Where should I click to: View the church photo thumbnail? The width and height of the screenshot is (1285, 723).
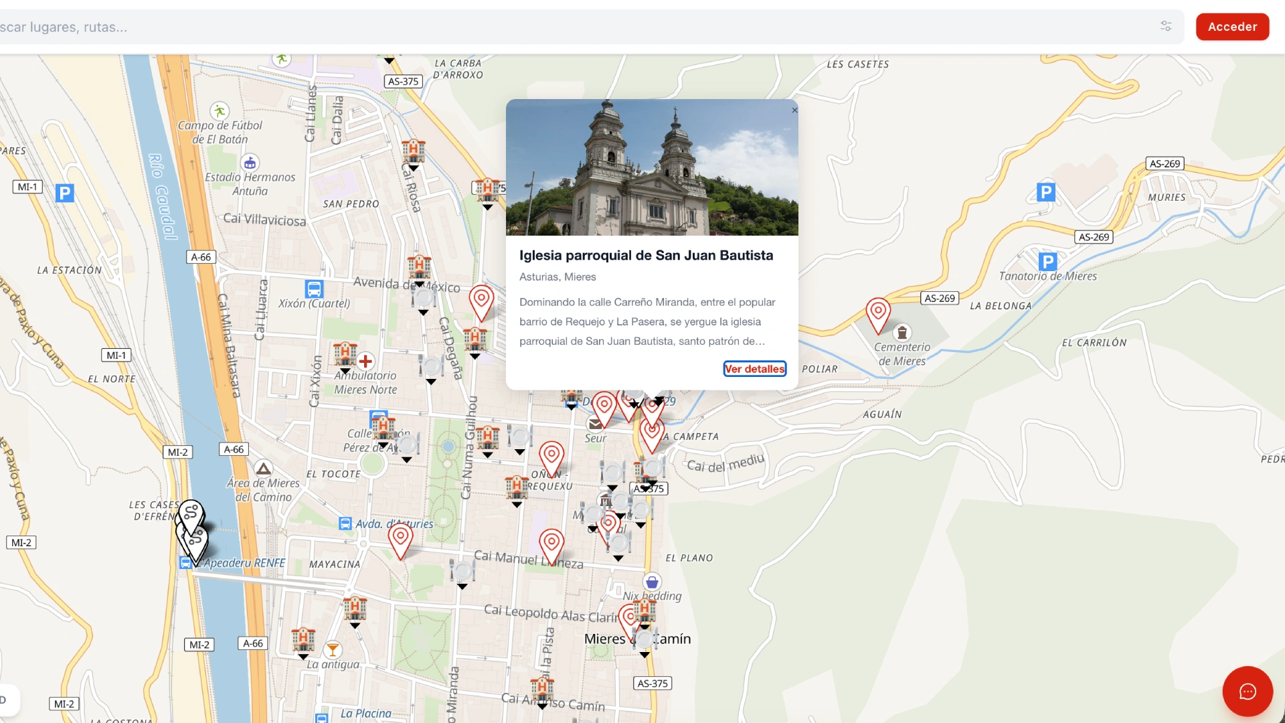652,167
